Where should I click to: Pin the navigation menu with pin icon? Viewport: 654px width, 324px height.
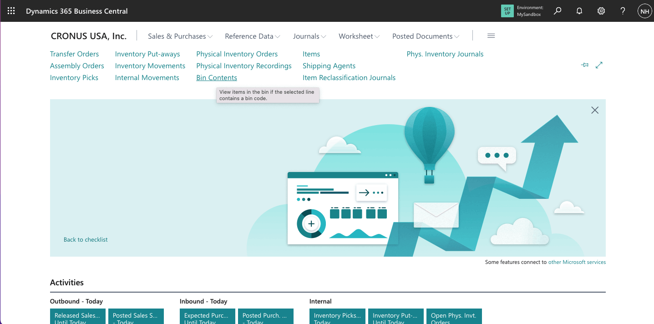click(585, 65)
